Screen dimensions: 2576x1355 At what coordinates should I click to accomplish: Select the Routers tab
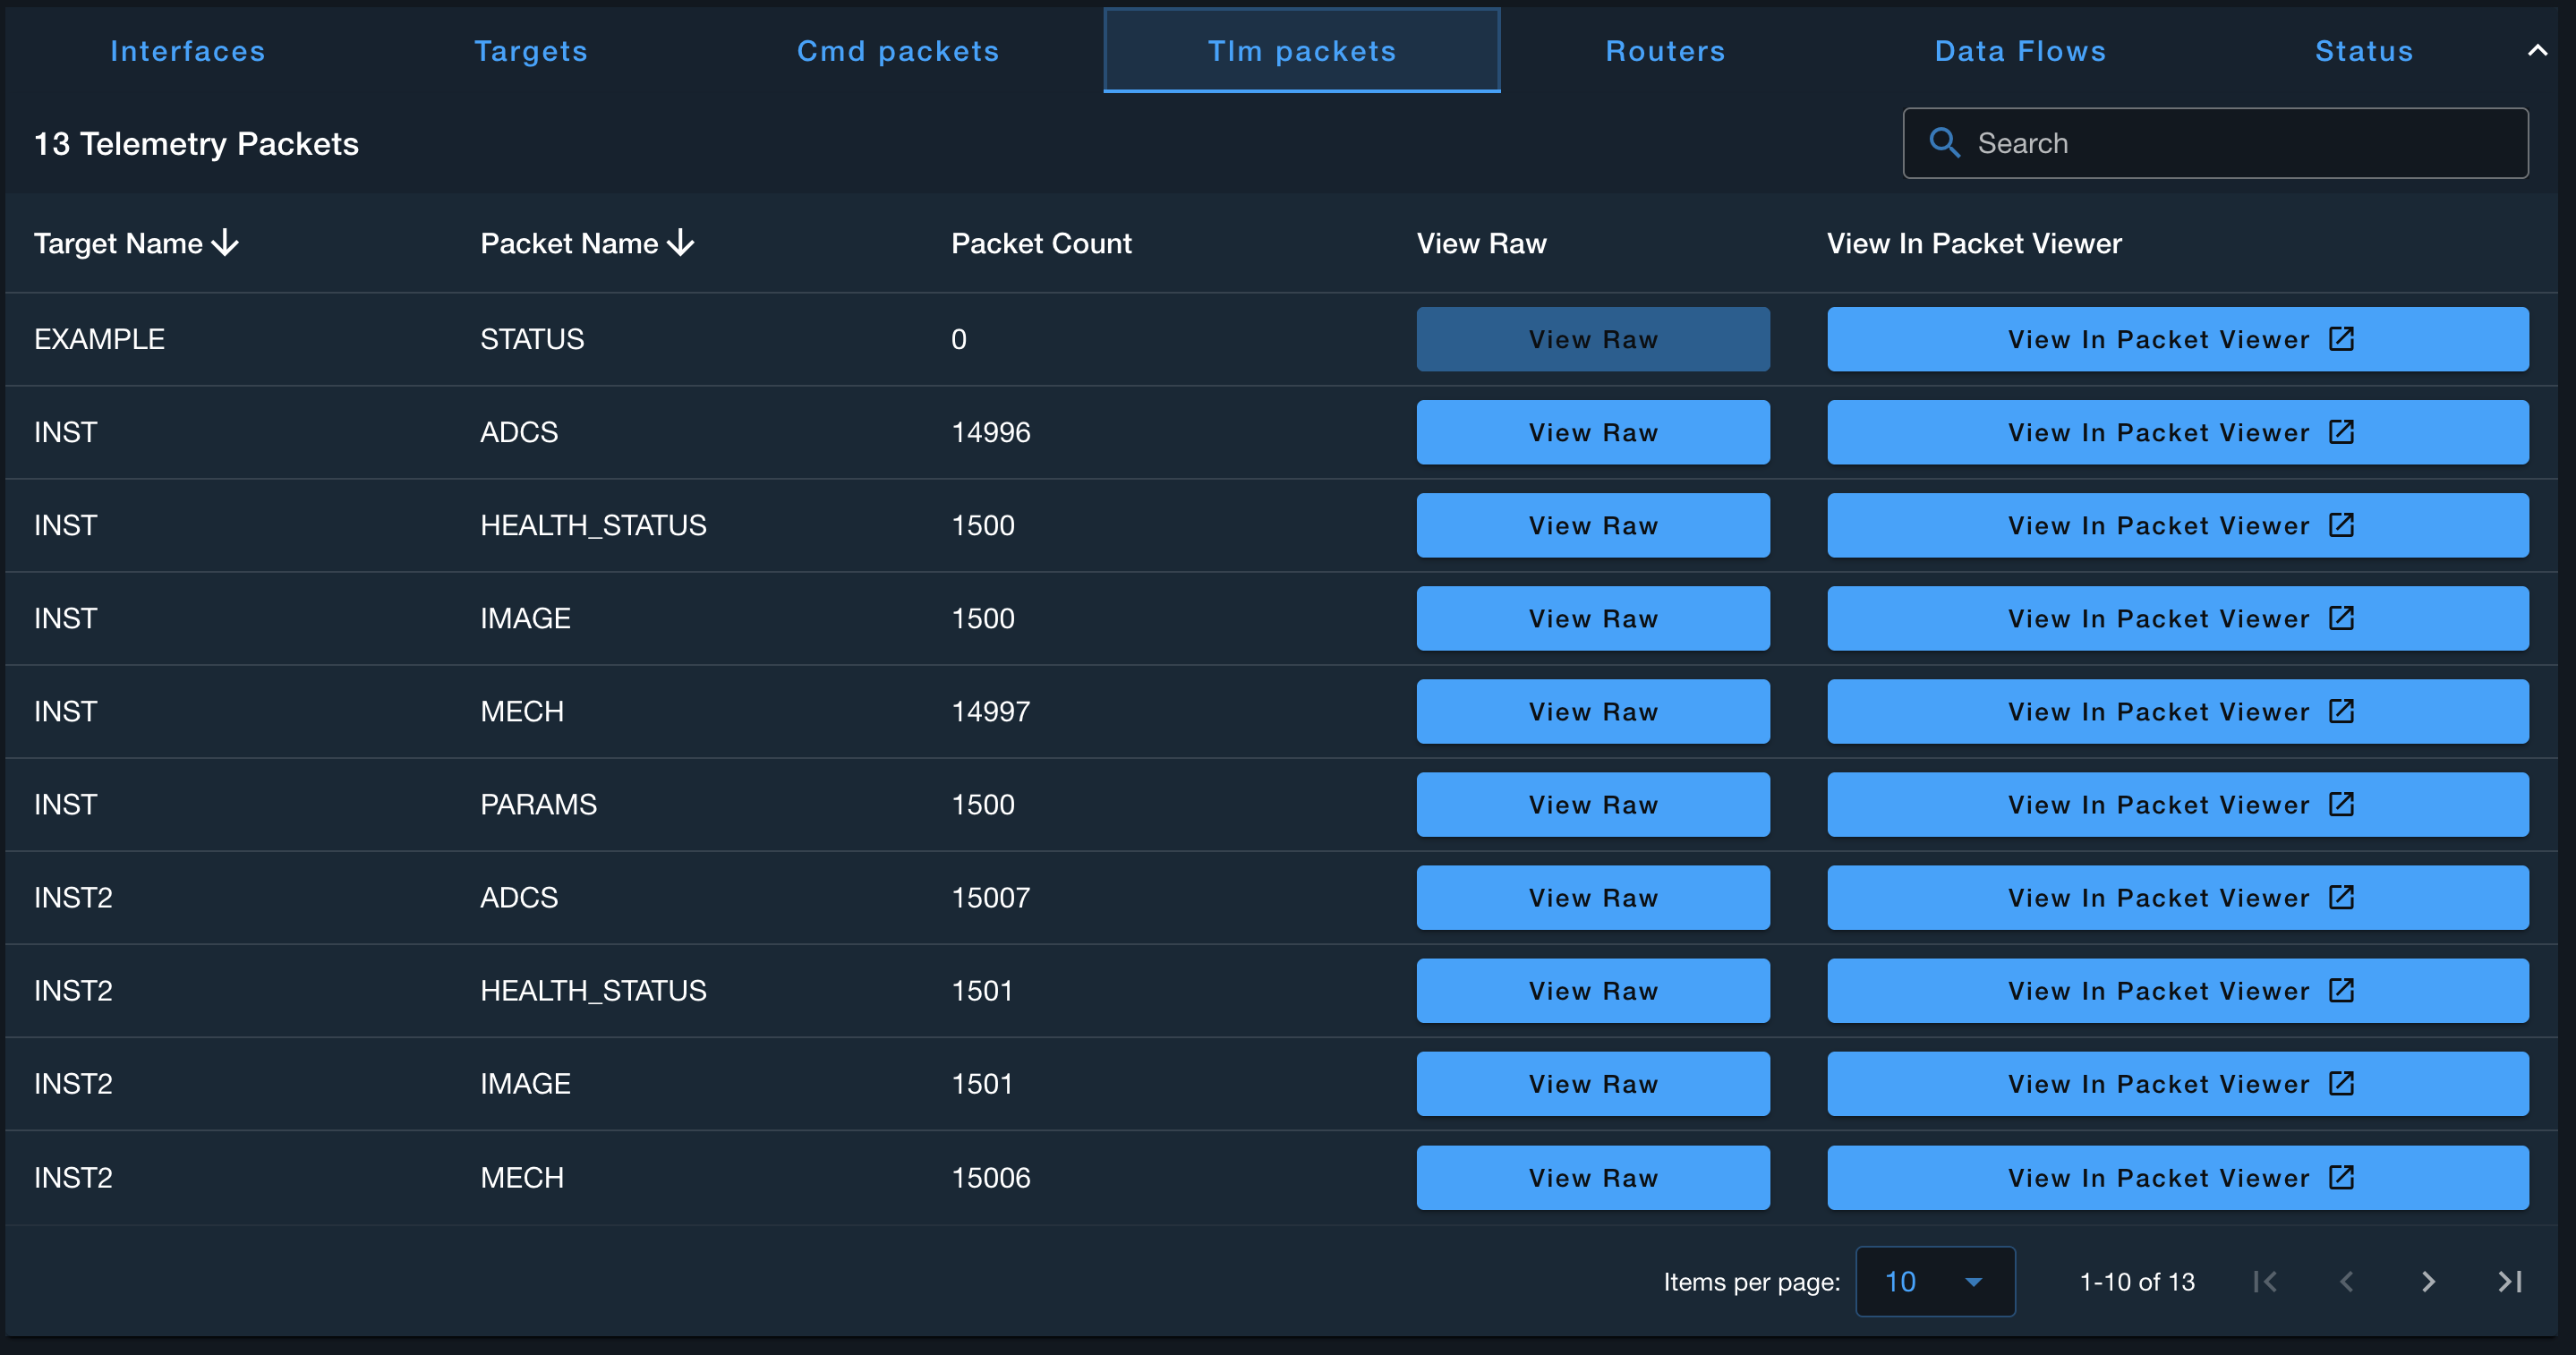tap(1665, 51)
